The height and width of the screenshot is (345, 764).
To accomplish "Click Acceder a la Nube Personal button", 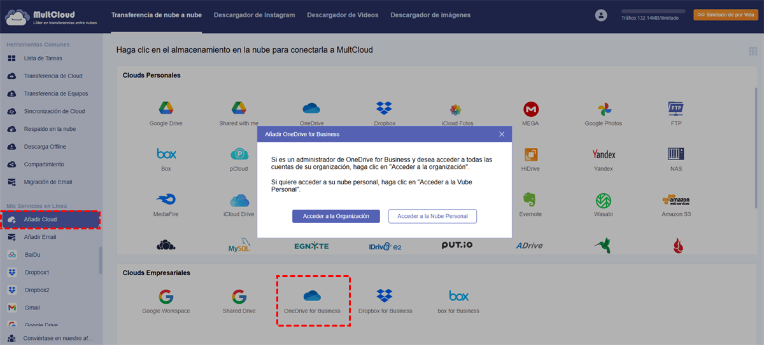I will 432,216.
